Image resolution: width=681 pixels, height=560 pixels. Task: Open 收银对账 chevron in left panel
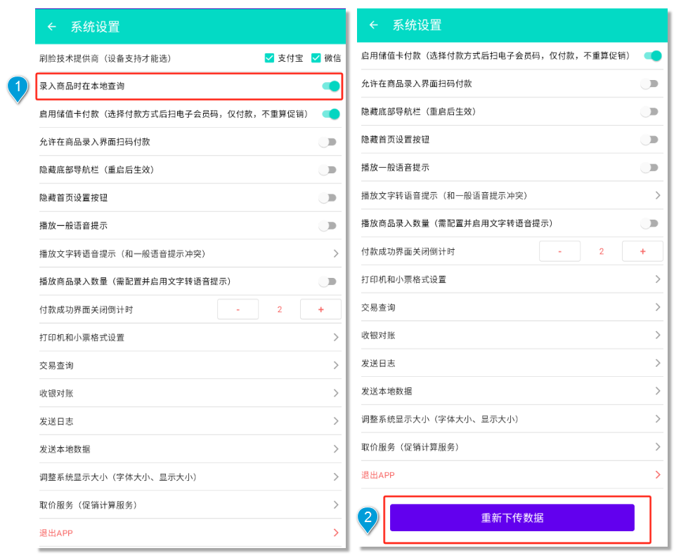(336, 393)
